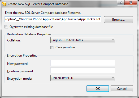This screenshot has width=139, height=98.
Task: Click the dialog title bar text
Action: [38, 4]
